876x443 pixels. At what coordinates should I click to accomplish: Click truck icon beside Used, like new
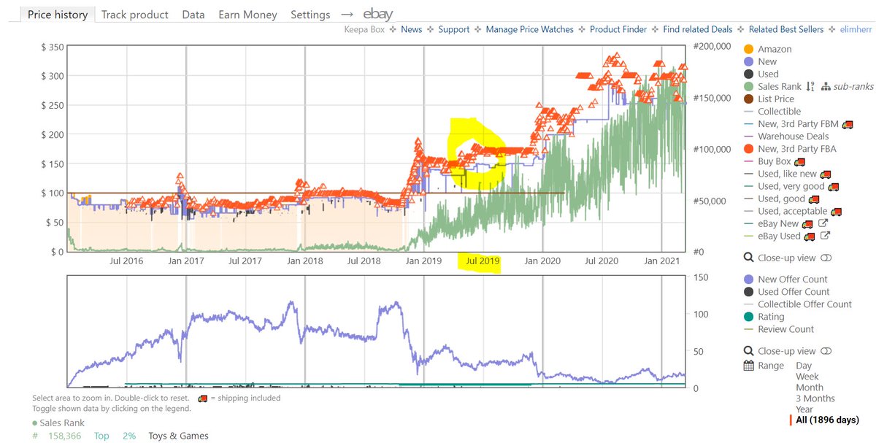pyautogui.click(x=826, y=174)
